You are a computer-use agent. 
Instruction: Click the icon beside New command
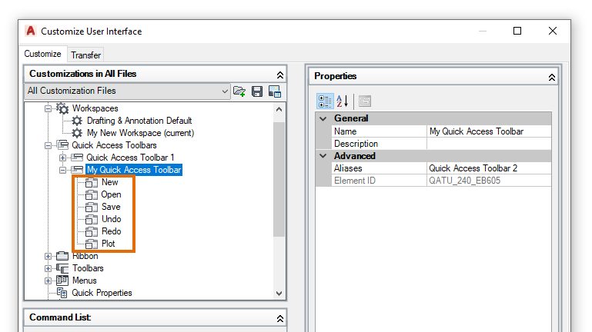point(92,182)
